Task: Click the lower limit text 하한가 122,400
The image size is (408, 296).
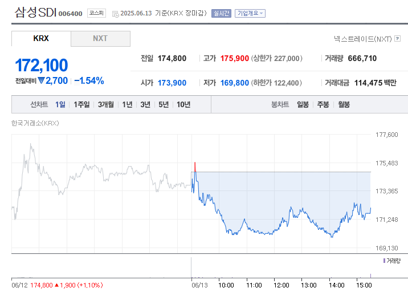Action: 276,83
